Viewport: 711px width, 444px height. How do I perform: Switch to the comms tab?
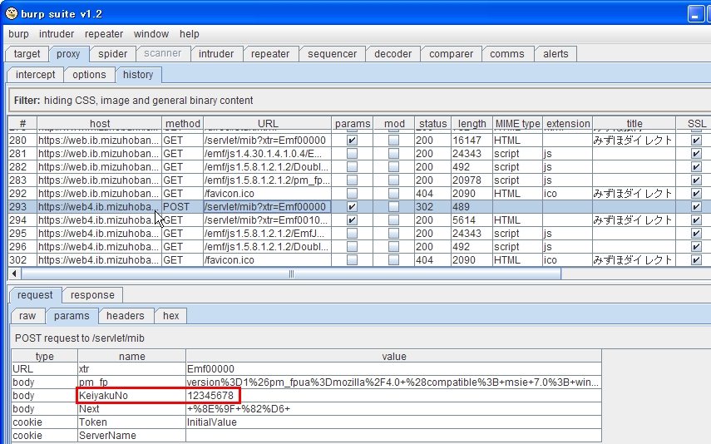pyautogui.click(x=507, y=54)
